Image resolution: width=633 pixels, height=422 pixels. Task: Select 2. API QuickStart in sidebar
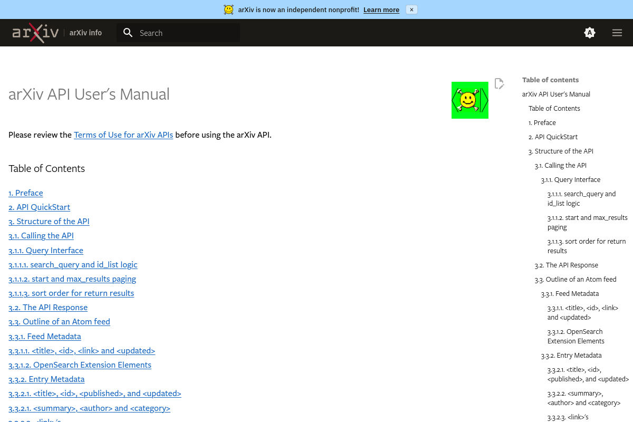click(553, 137)
